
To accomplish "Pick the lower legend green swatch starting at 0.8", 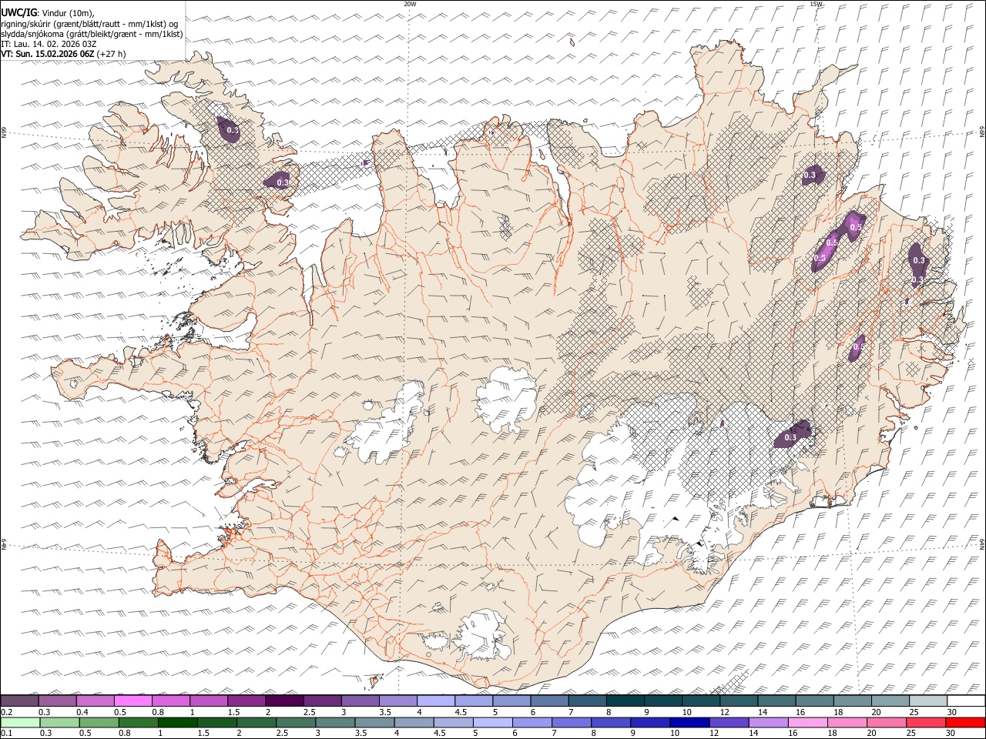I will point(138,722).
